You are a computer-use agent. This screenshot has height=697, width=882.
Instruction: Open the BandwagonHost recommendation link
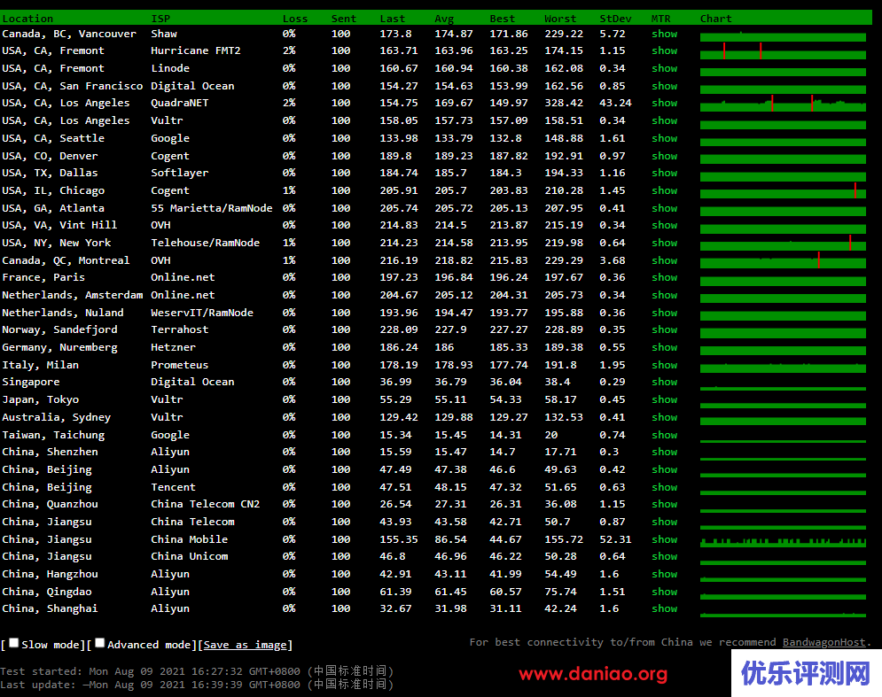point(824,642)
